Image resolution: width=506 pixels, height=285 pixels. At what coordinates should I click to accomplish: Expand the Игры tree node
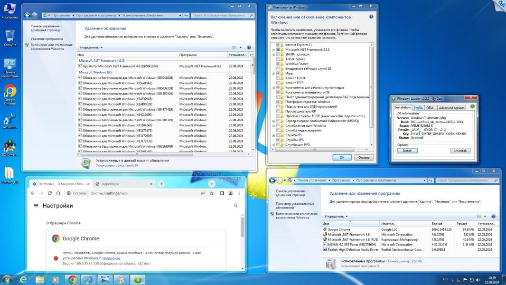tap(273, 74)
